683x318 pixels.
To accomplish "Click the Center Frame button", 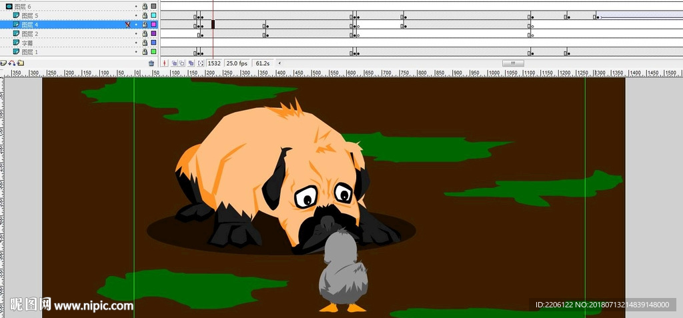I will [x=165, y=63].
